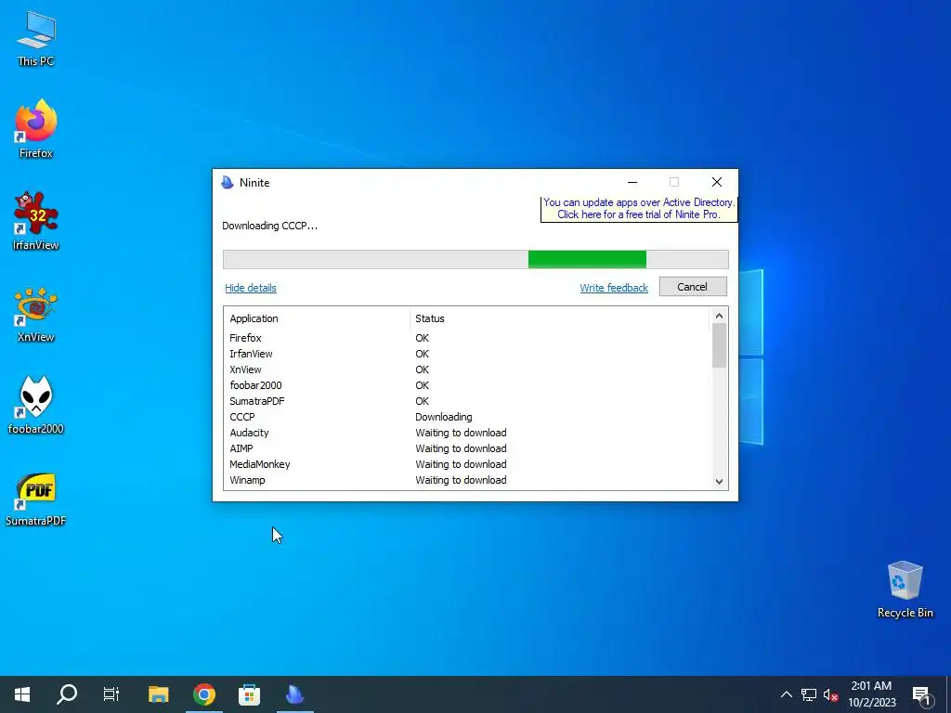Click Ninite taskbar icon

294,694
